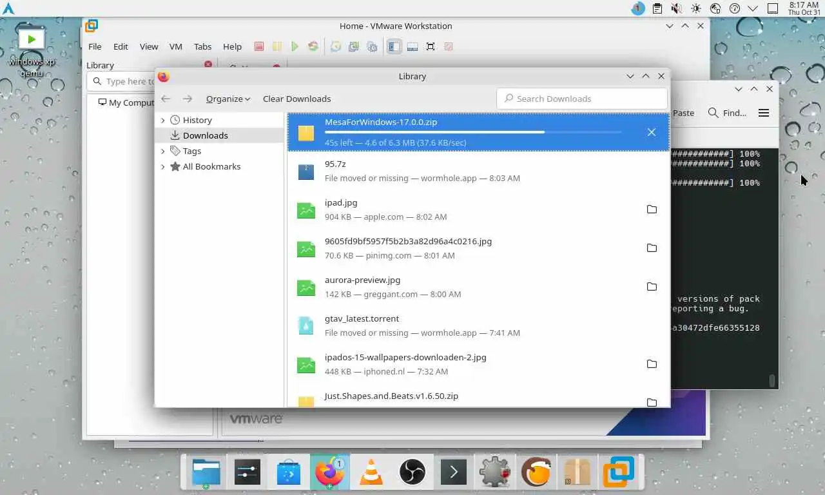Click VMware red power off icon
825x495 pixels.
258,46
